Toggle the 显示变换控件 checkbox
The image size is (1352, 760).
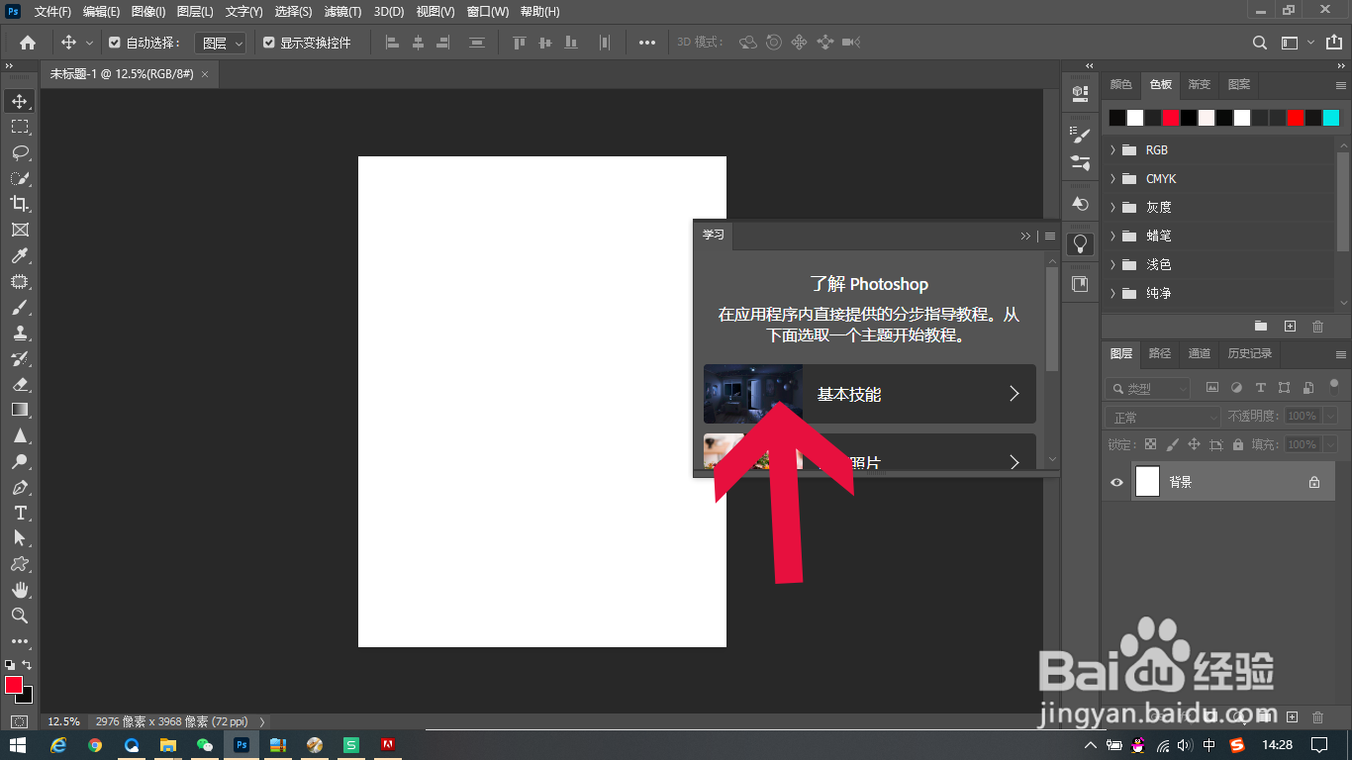(269, 43)
